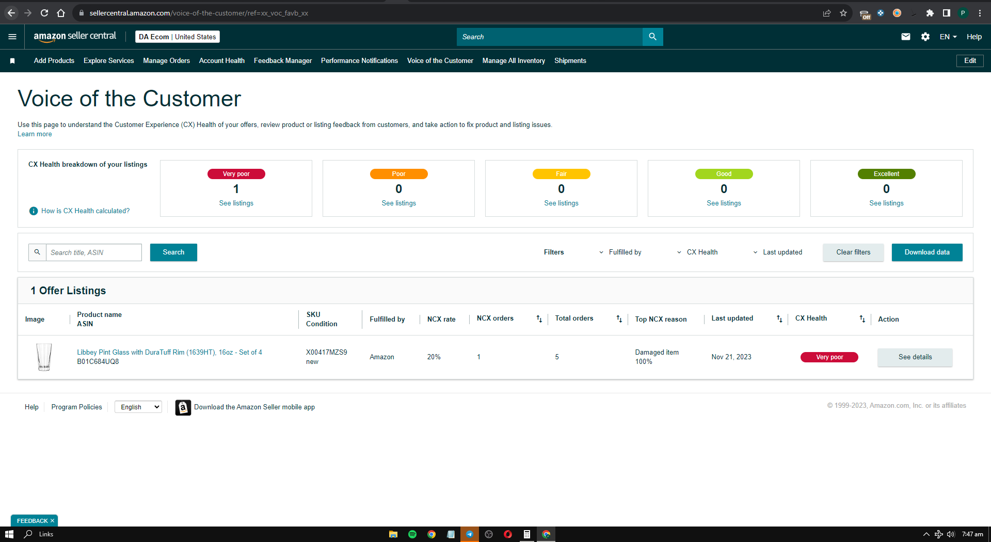The height and width of the screenshot is (542, 991).
Task: Click the Search title, ASIN input field
Action: pyautogui.click(x=94, y=252)
